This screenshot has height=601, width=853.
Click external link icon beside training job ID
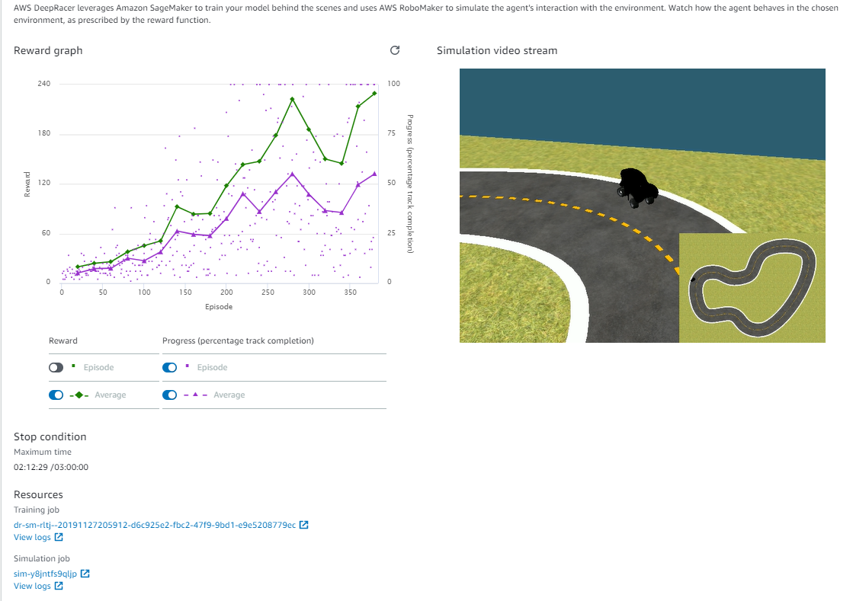304,525
